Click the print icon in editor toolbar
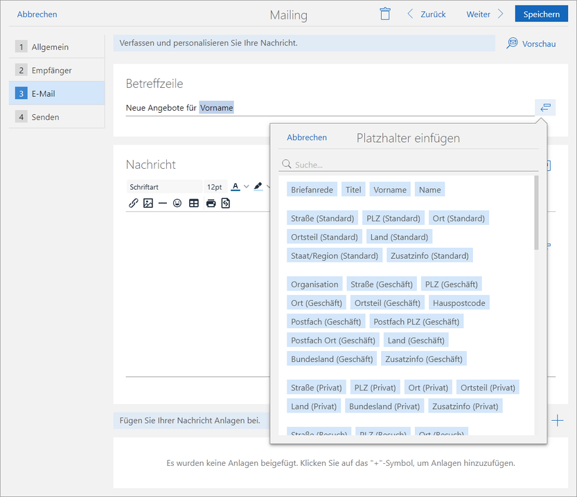This screenshot has width=577, height=497. click(210, 203)
